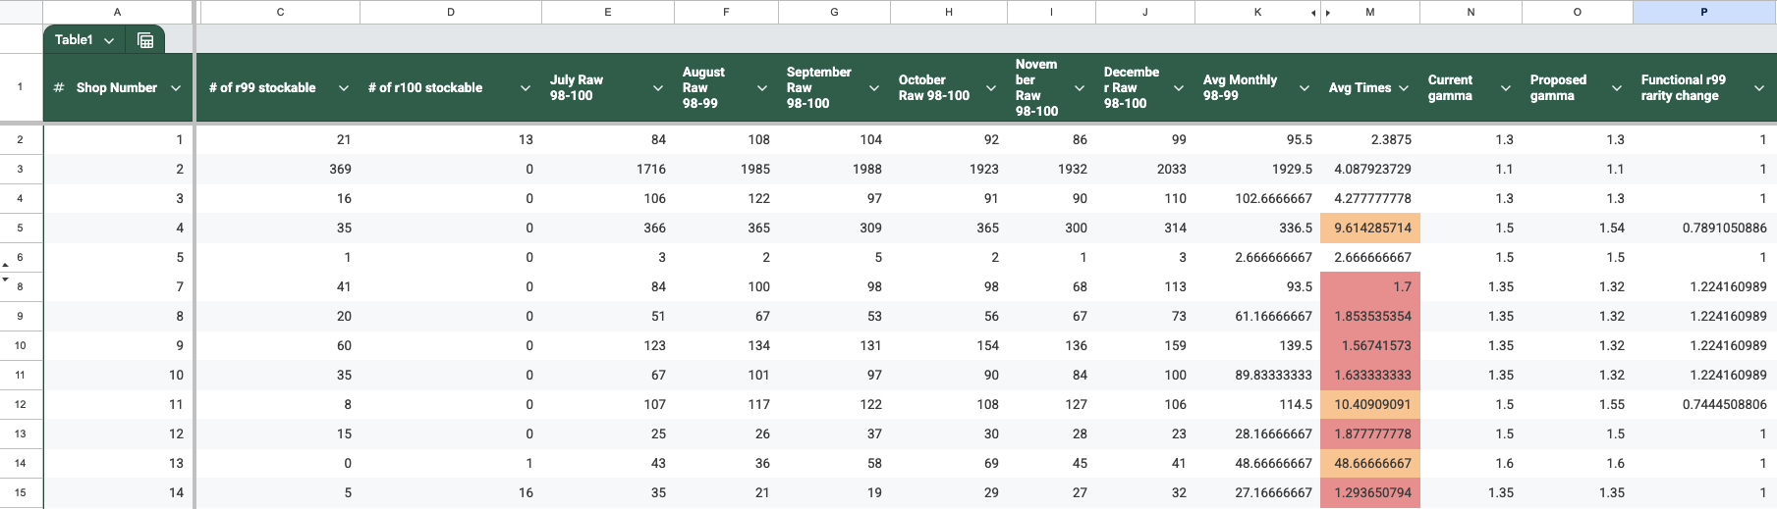Select the highlighted column P header
This screenshot has height=509, width=1777.
tap(1704, 12)
